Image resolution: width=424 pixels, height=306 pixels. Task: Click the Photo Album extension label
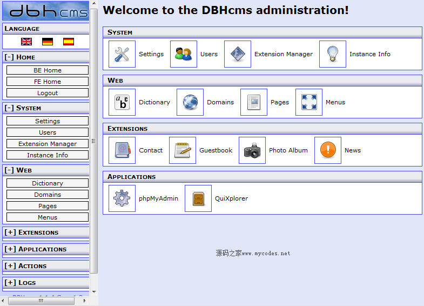[288, 150]
